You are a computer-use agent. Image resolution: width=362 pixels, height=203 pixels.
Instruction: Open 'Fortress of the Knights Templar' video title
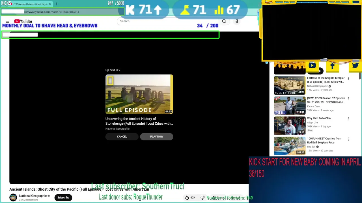(326, 80)
